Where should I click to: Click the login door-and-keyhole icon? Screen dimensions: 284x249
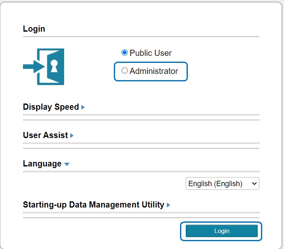(x=44, y=67)
